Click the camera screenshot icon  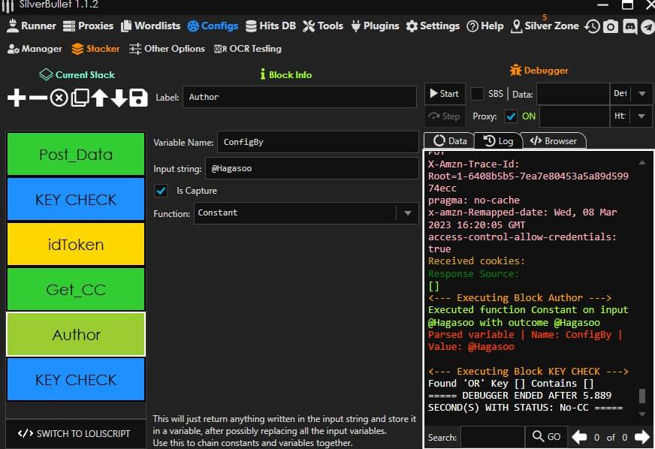coord(611,26)
